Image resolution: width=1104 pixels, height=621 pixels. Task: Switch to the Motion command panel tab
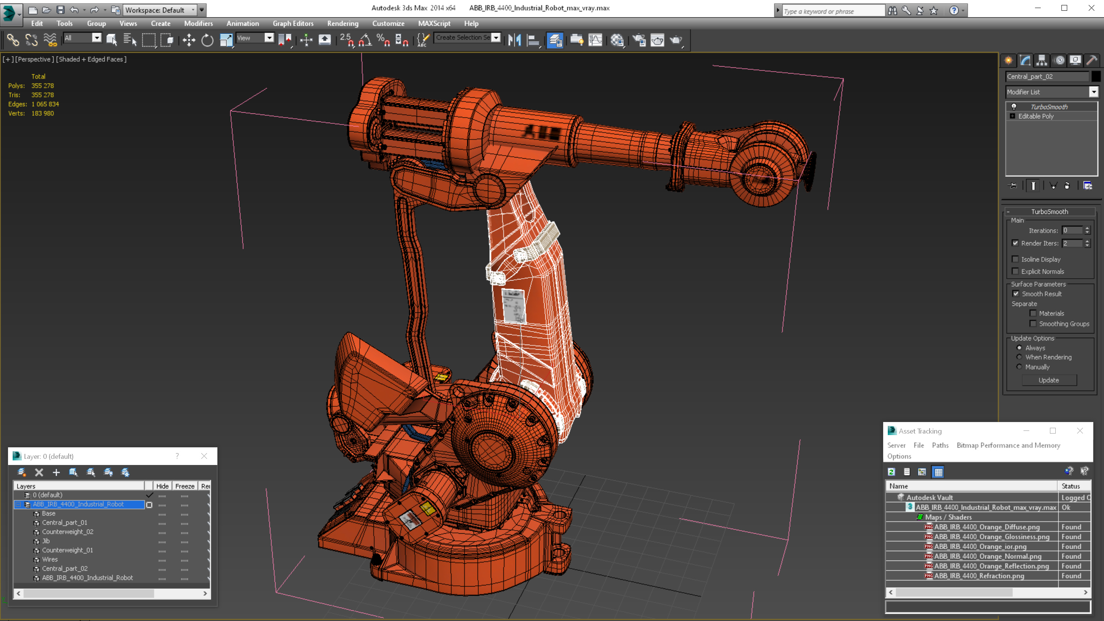point(1059,61)
